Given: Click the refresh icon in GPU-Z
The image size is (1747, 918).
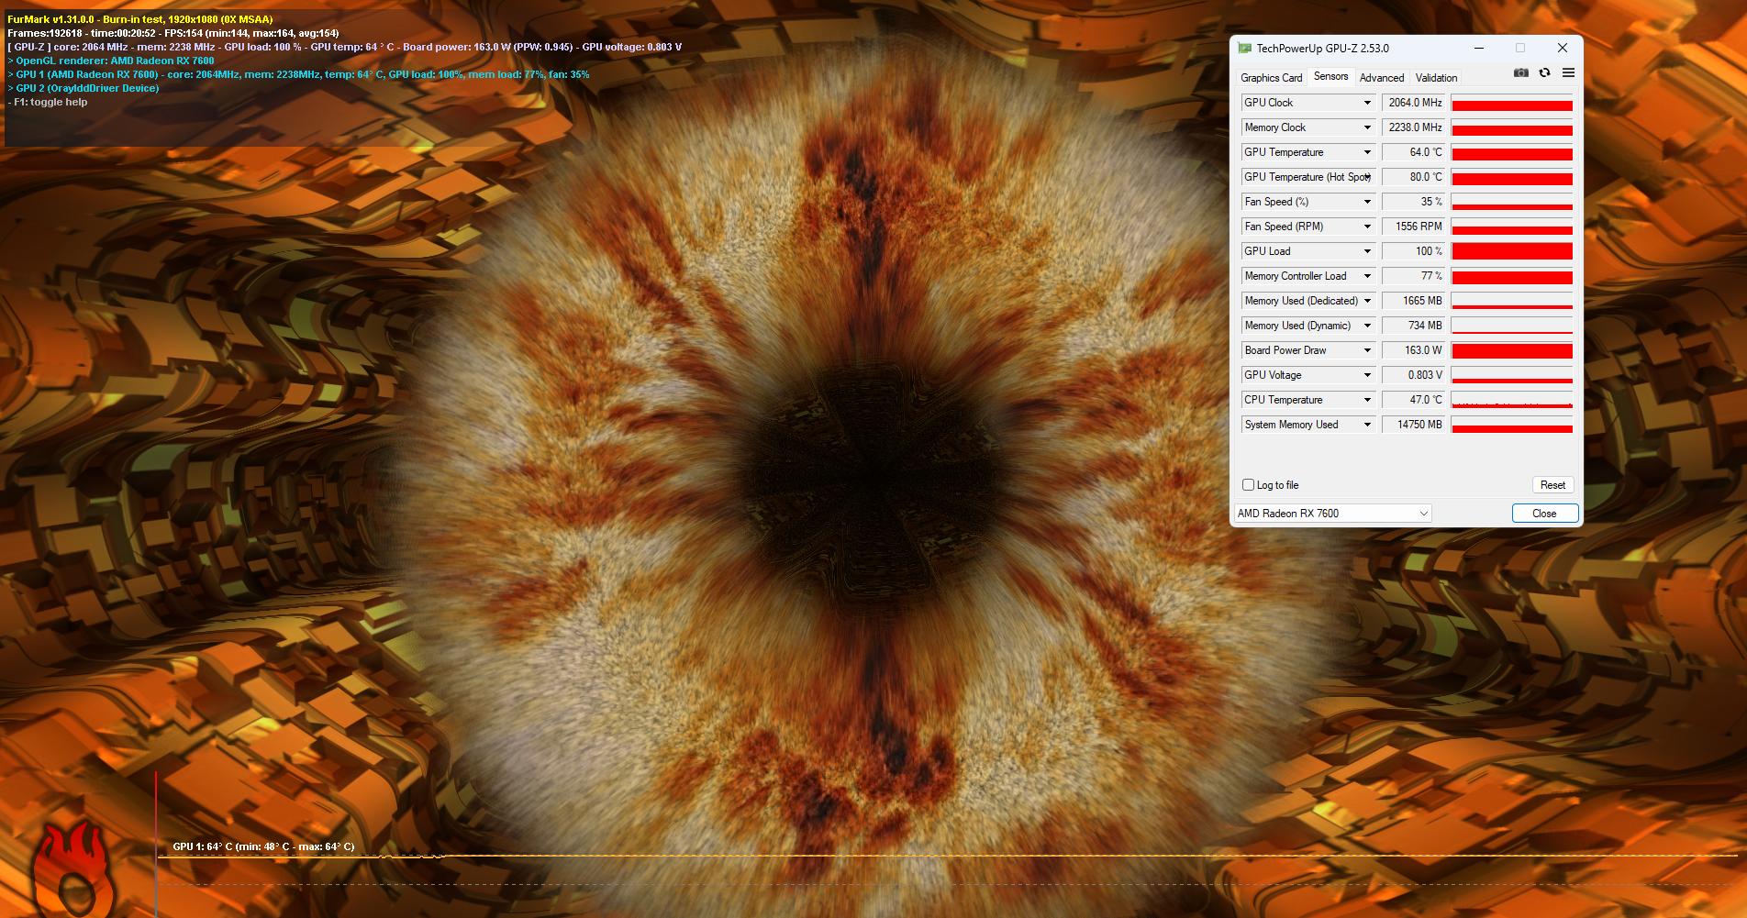Looking at the screenshot, I should [1544, 73].
